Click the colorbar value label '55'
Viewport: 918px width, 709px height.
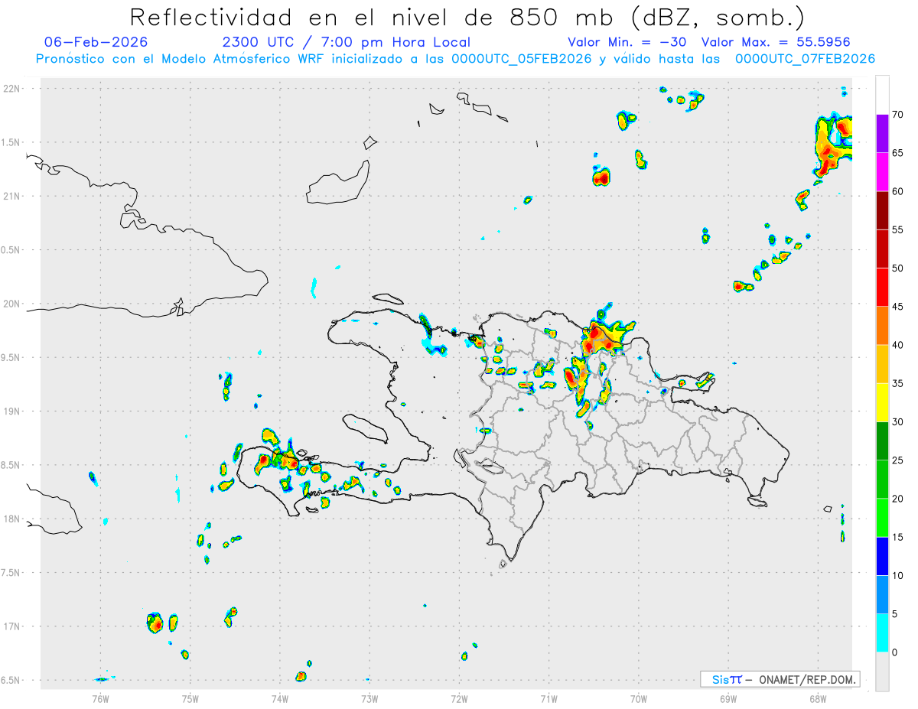click(x=897, y=229)
